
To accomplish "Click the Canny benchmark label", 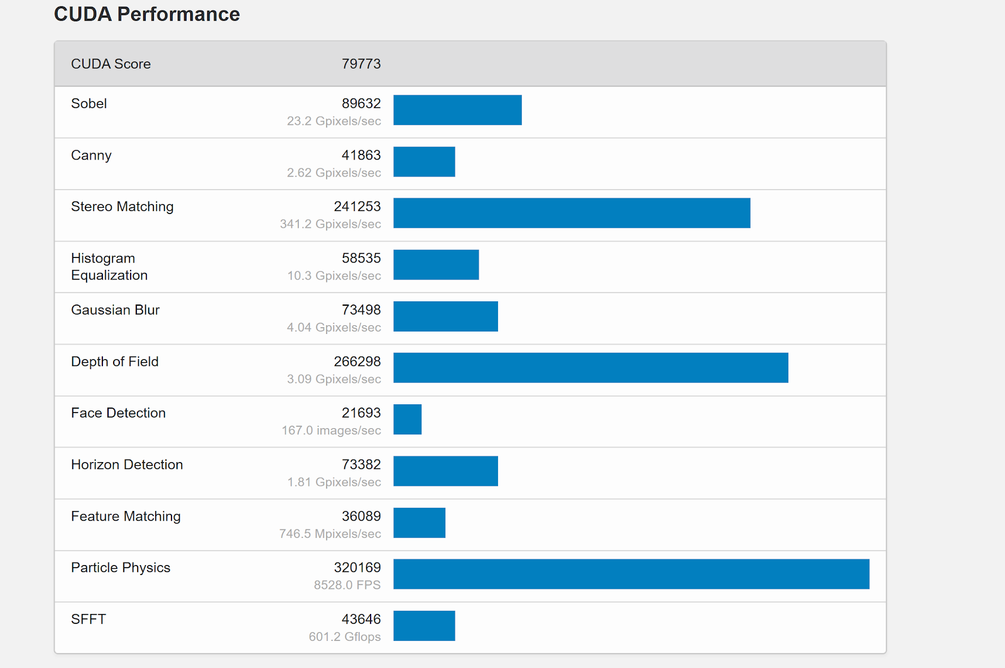I will point(91,156).
